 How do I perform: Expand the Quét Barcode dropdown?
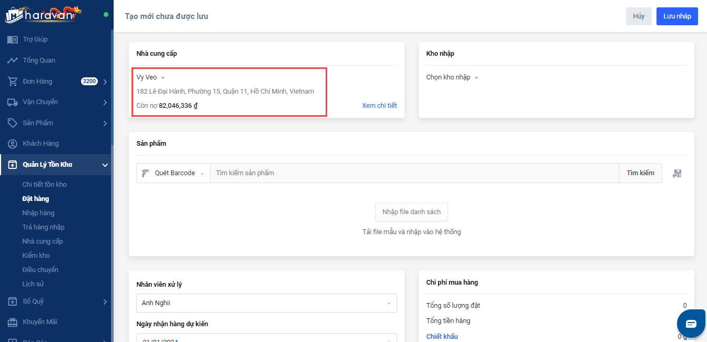173,173
